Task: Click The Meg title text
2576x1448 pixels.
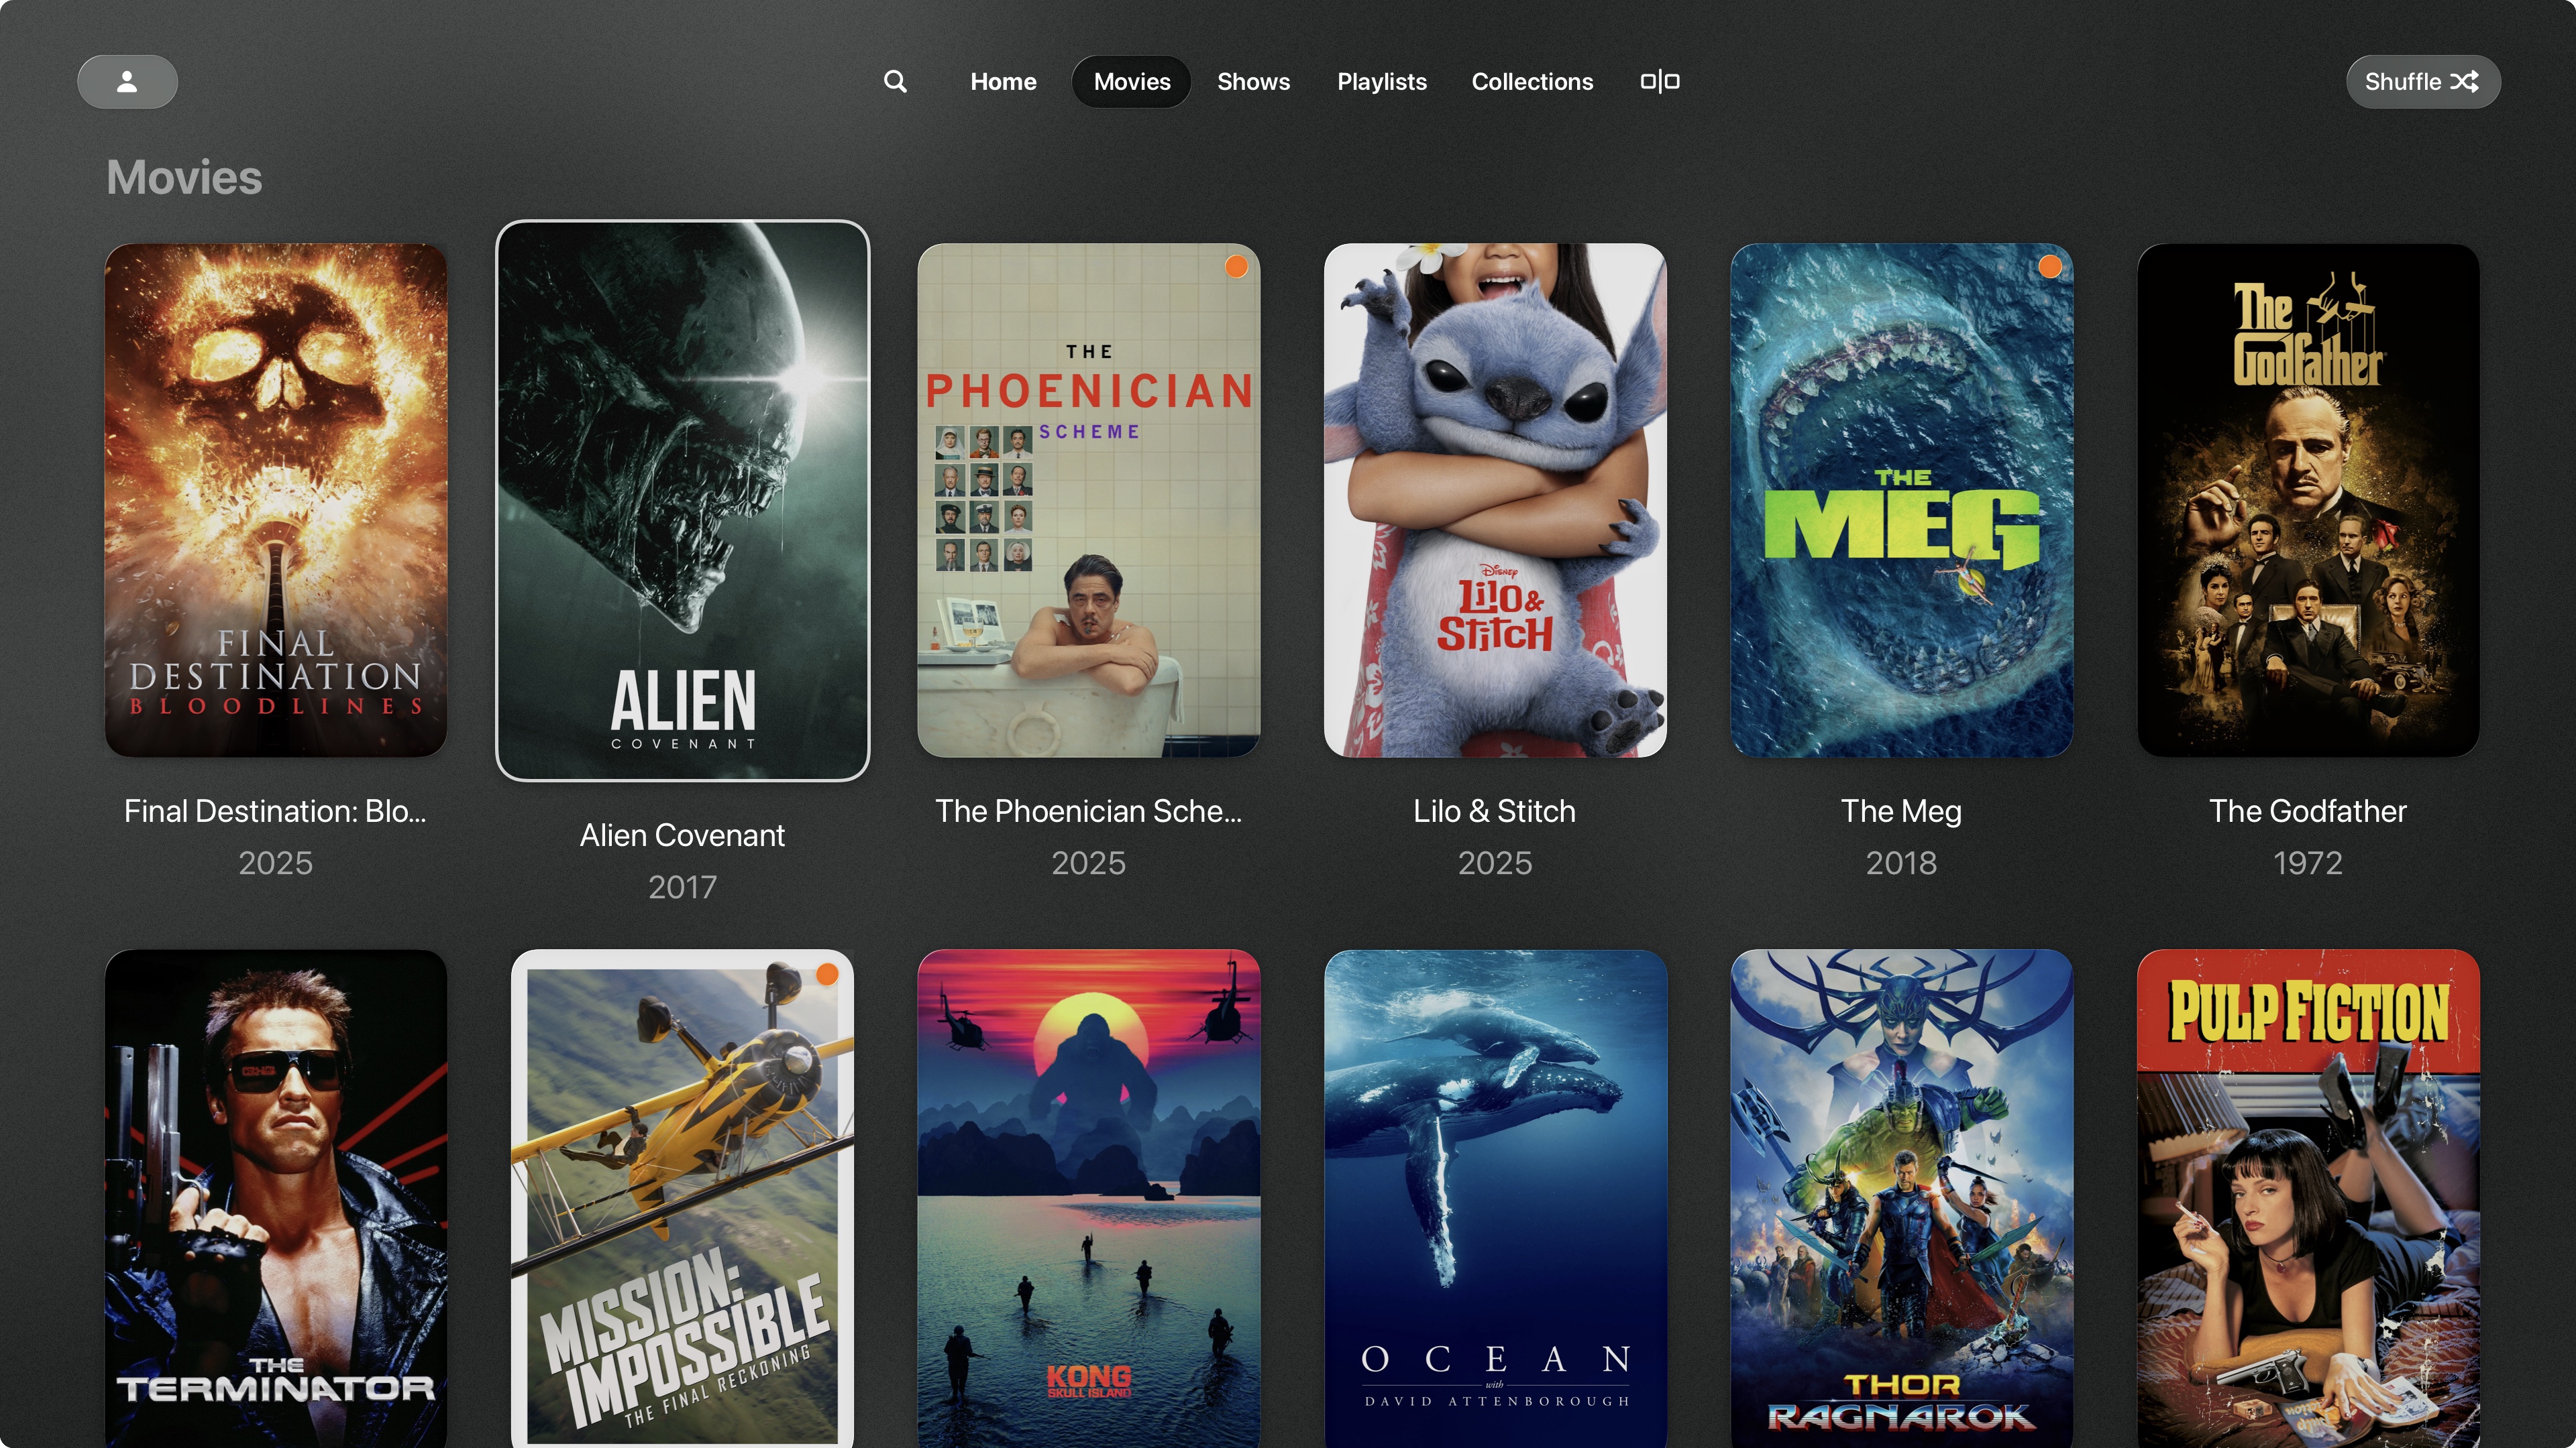Action: 1901,811
